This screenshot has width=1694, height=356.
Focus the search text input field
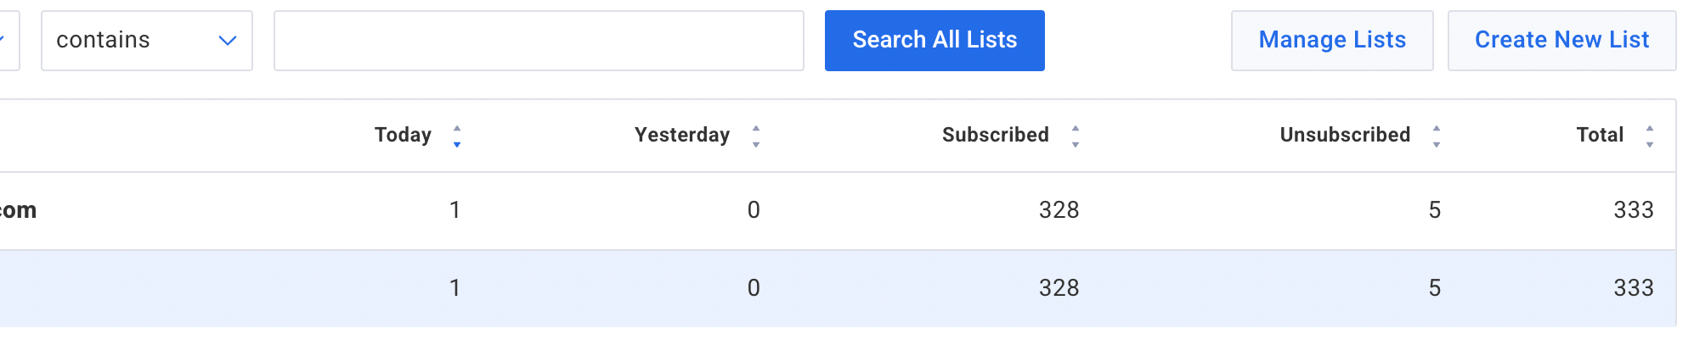(539, 41)
